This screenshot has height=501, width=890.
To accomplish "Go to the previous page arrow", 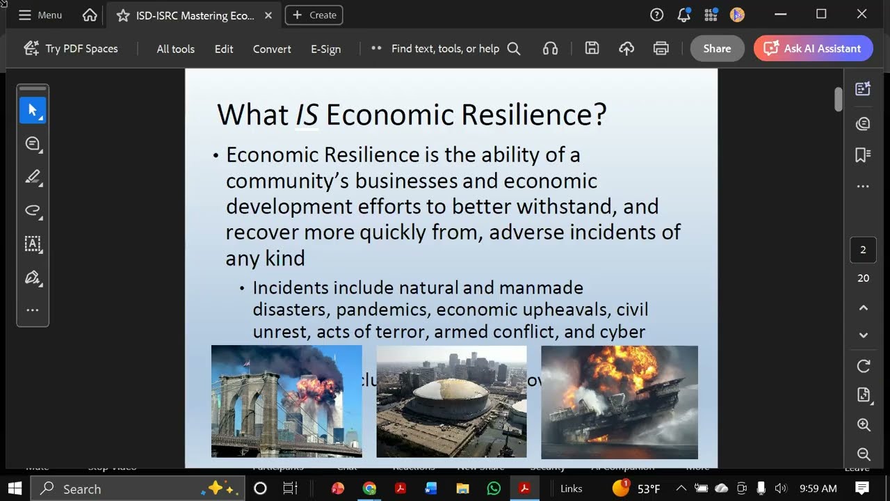I will 864,308.
